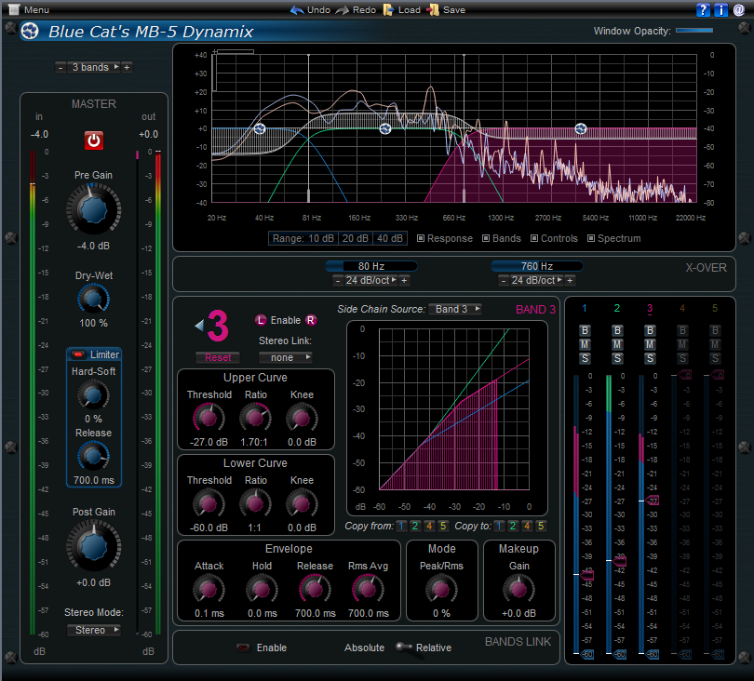The image size is (754, 681).
Task: Click the Undo arrow icon
Action: 297,9
